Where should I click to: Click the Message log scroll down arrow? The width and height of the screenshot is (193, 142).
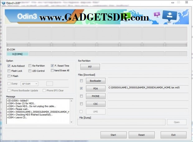(x=71, y=122)
